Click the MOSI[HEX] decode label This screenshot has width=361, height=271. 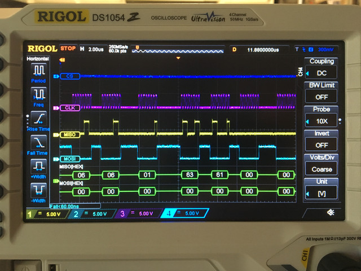[x=71, y=183]
